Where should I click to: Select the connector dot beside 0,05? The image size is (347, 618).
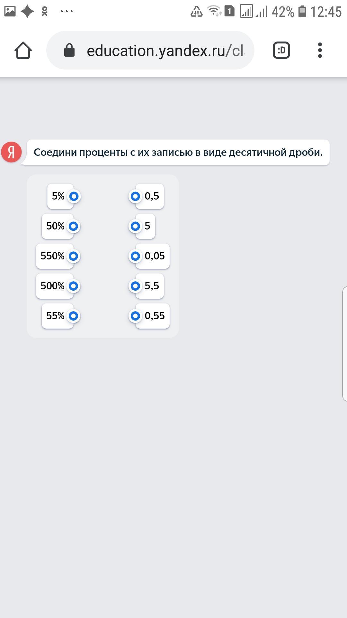coord(135,256)
